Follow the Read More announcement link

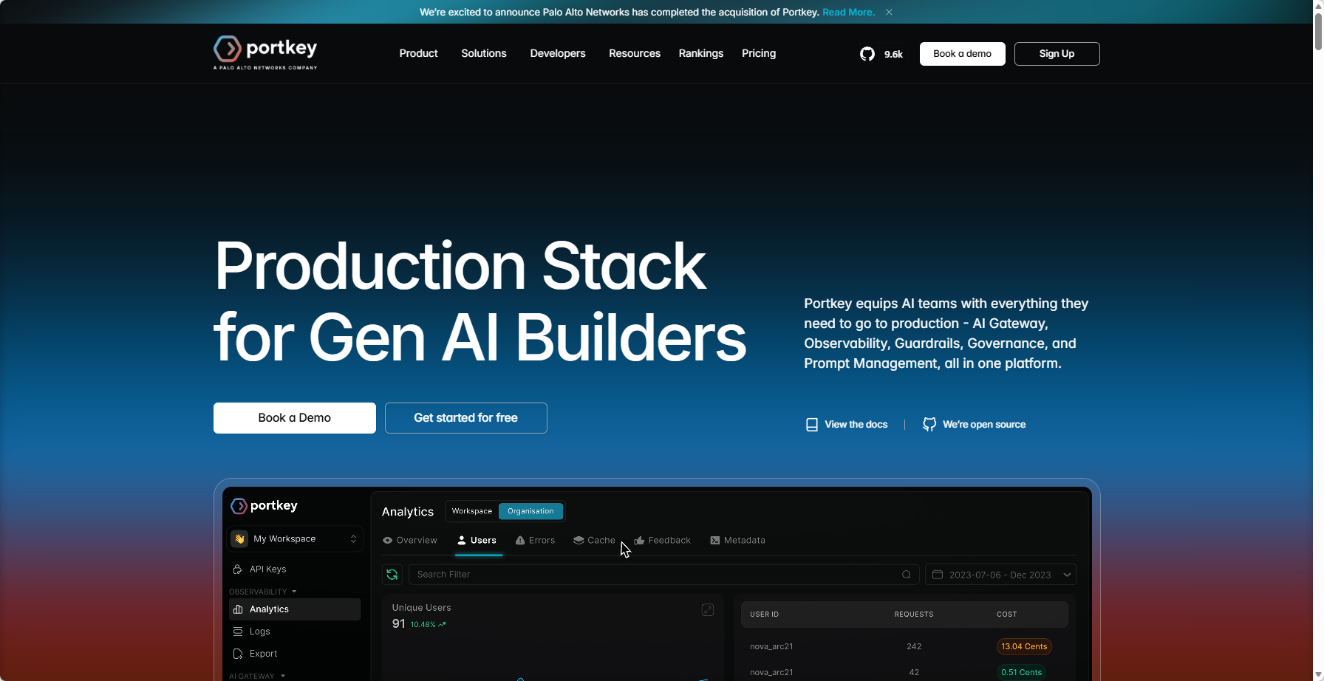(849, 12)
